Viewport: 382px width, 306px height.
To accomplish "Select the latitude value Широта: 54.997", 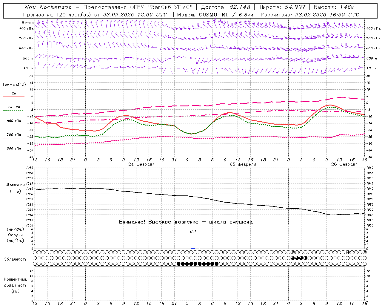I will coord(282,7).
